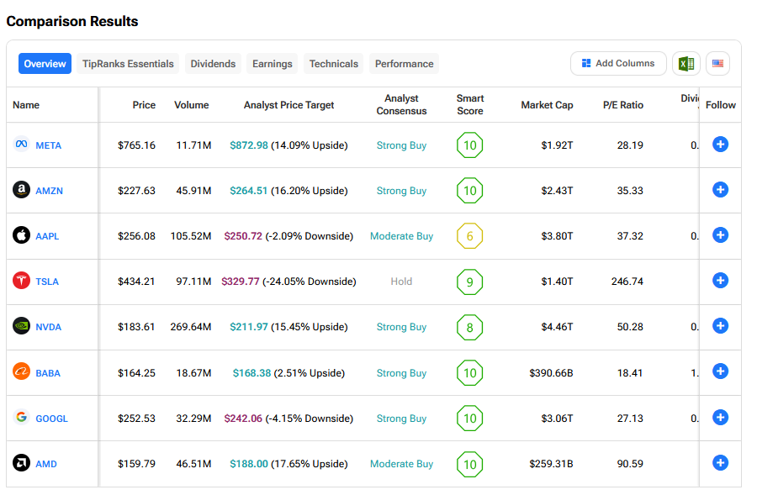Click BABA's $168.38 price target
This screenshot has width=757, height=495.
coord(251,373)
